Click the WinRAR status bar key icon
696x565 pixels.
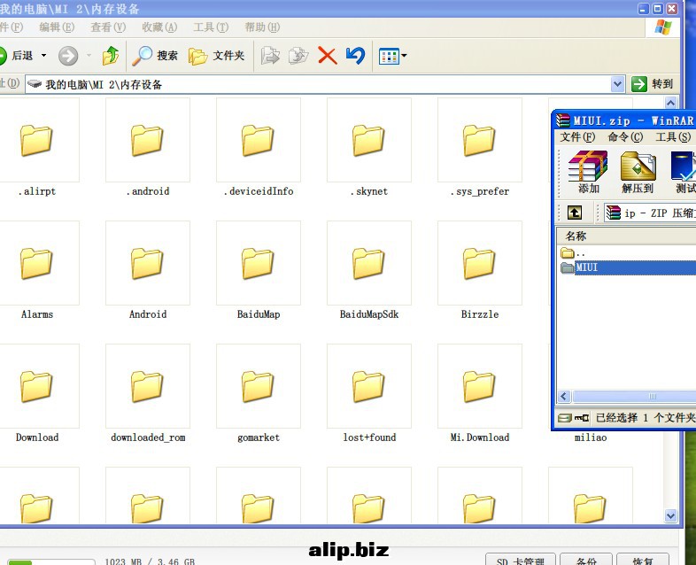pos(582,418)
